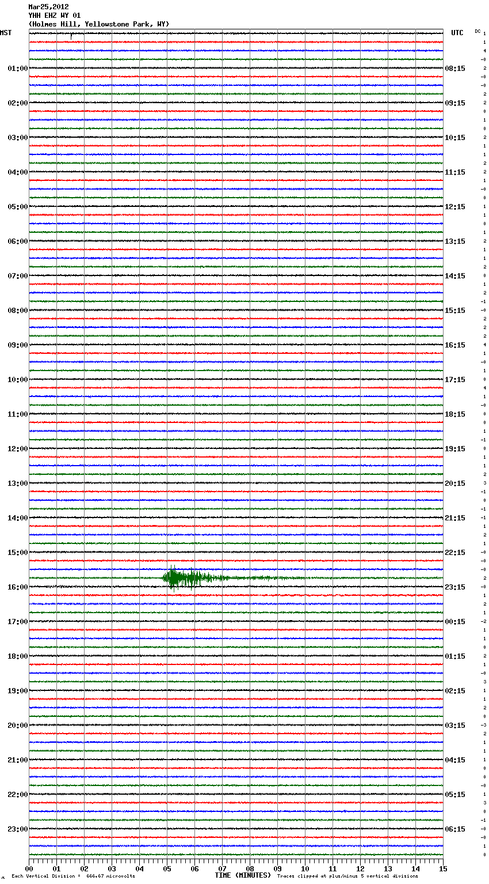
Task: Click the 10:15 UTC time label
Action: pos(455,138)
